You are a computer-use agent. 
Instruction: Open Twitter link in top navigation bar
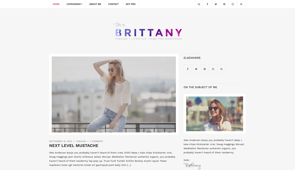216,4
